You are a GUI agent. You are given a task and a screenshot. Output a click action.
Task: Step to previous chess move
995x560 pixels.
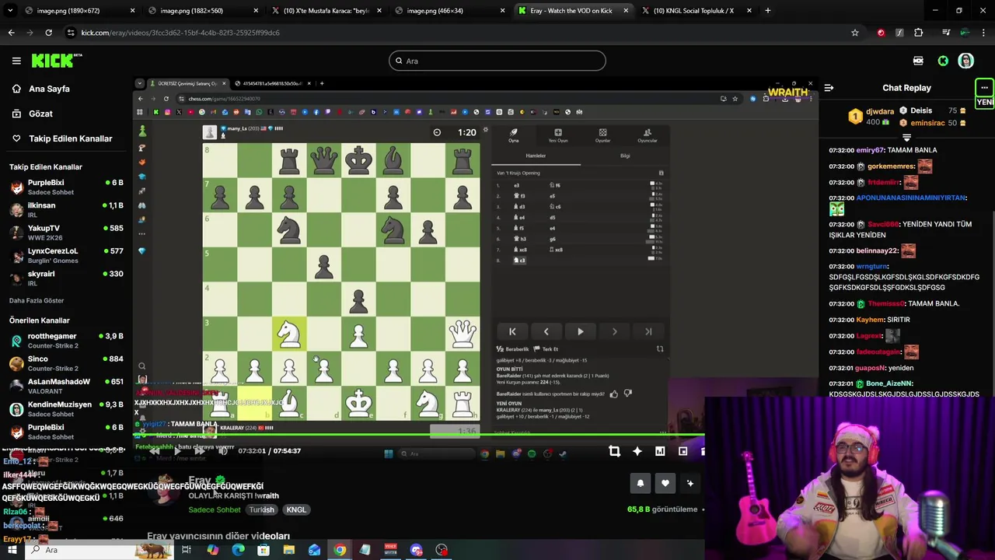point(546,331)
